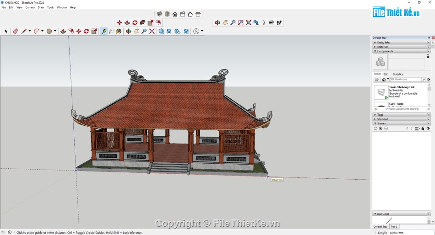Select the Circle shape tool
Image resolution: width=435 pixels, height=235 pixels.
click(x=49, y=31)
